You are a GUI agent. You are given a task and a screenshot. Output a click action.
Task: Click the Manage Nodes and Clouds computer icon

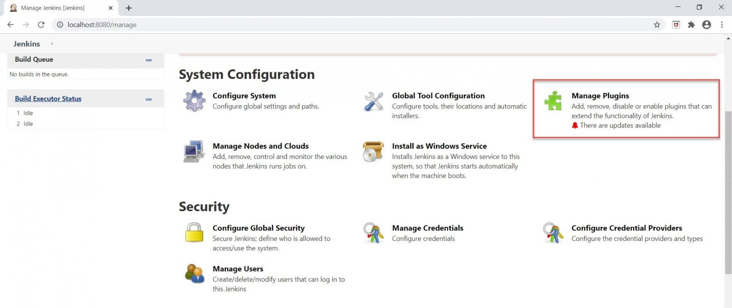click(194, 151)
